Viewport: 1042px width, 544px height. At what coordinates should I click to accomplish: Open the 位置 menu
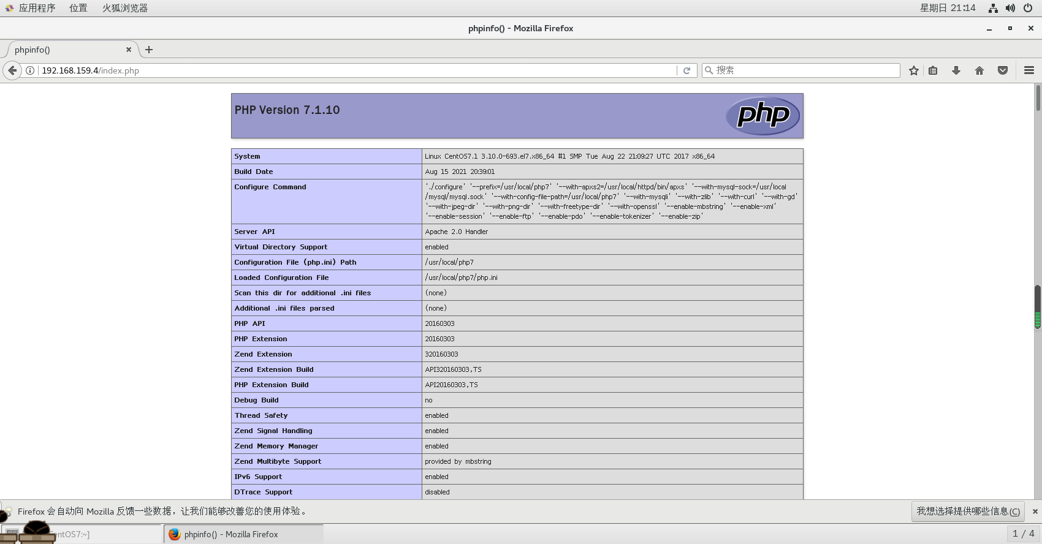[x=78, y=8]
